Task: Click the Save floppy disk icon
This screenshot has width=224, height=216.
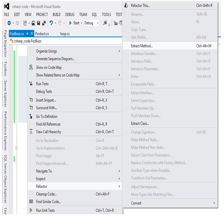Action: click(39, 23)
